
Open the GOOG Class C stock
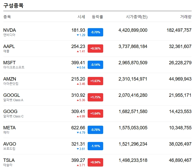(10, 112)
